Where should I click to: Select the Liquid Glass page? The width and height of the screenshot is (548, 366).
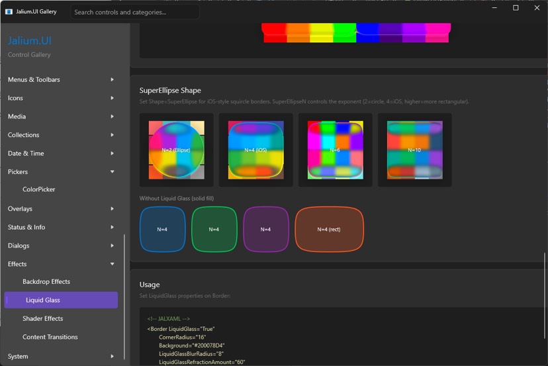(x=61, y=300)
